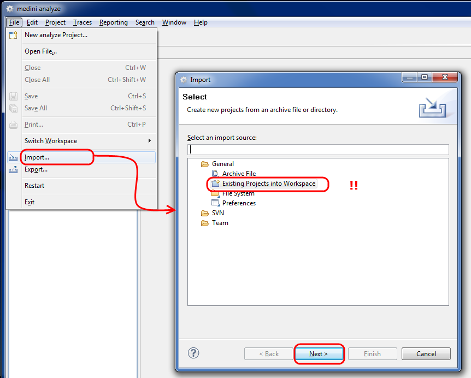Select File System import source

tap(238, 194)
